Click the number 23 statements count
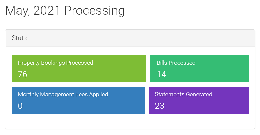Image resolution: width=260 pixels, height=135 pixels. pos(160,106)
